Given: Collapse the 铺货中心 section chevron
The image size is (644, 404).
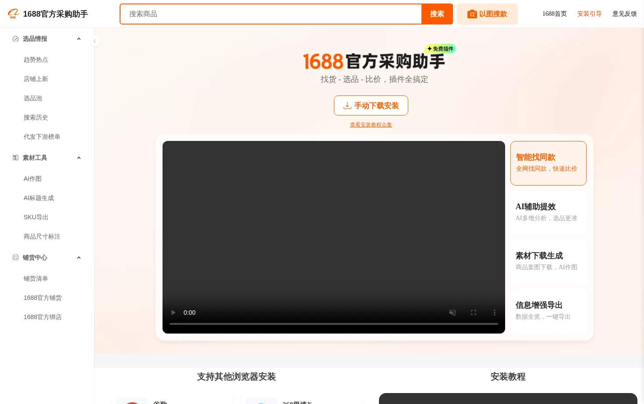Looking at the screenshot, I should tap(79, 257).
